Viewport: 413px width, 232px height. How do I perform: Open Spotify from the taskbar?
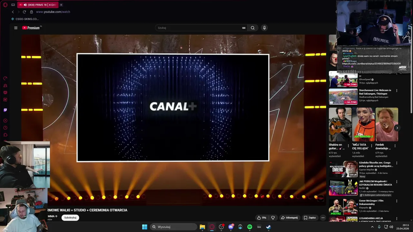250,227
